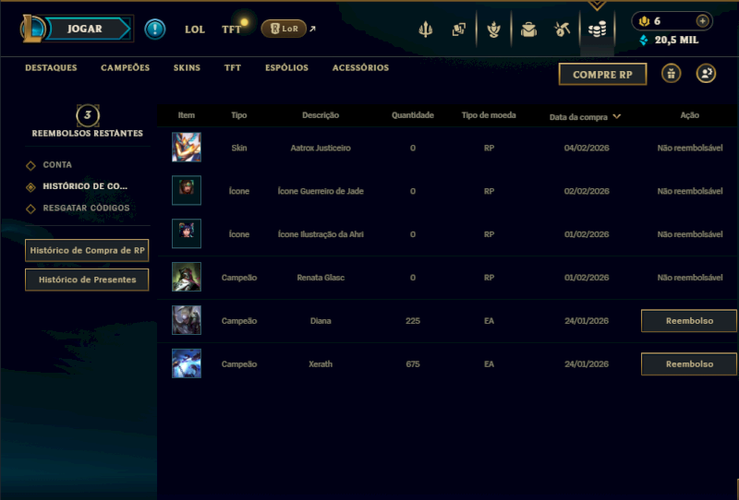Open the Legends of Runeterra LoR link
This screenshot has width=739, height=500.
tap(285, 29)
